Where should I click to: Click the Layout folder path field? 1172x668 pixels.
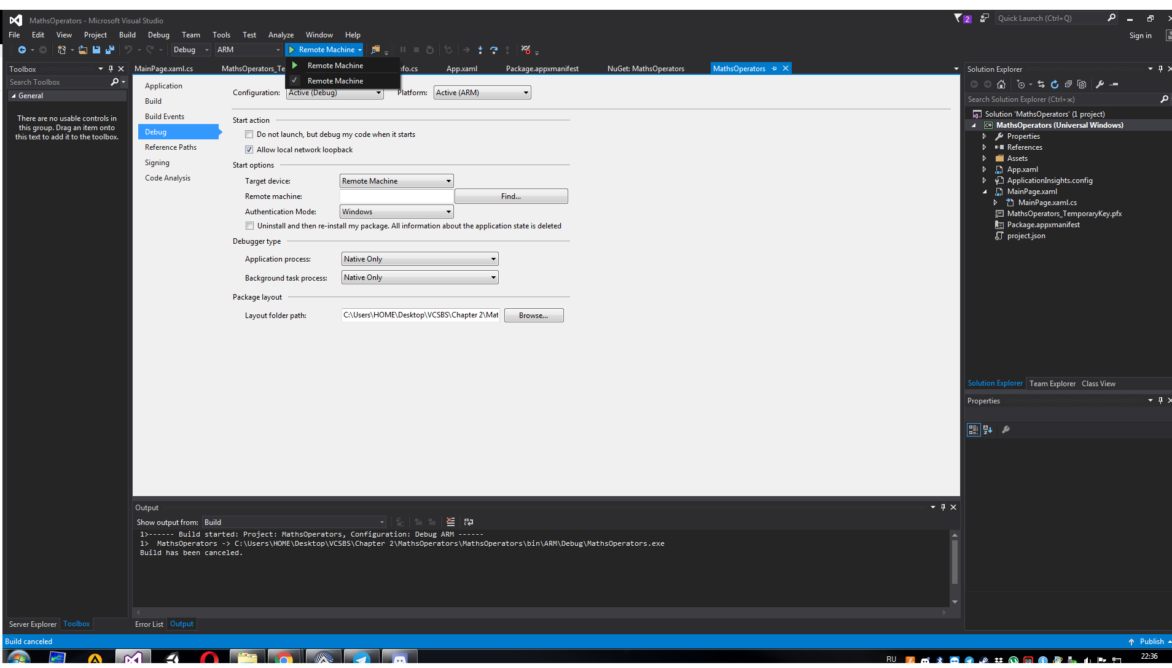tap(421, 315)
